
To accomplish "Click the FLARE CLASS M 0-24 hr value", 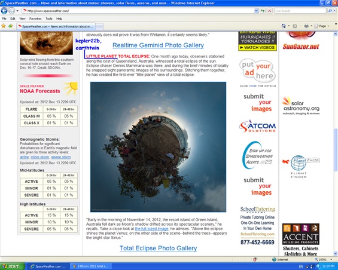I will (x=51, y=116).
